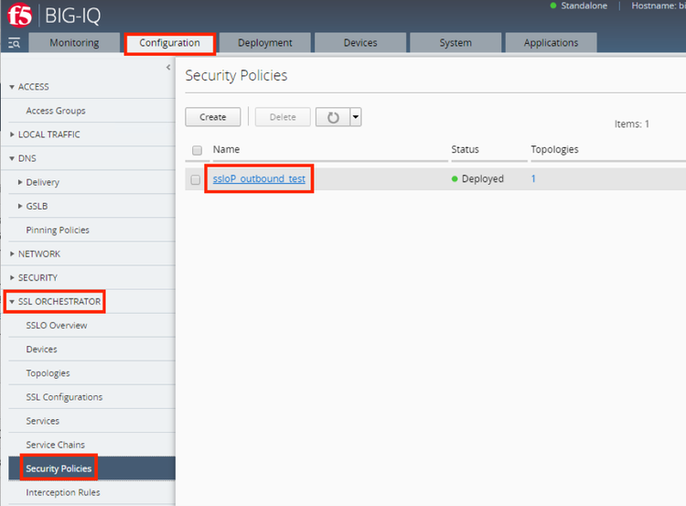Sort by Status column header

[x=465, y=150]
